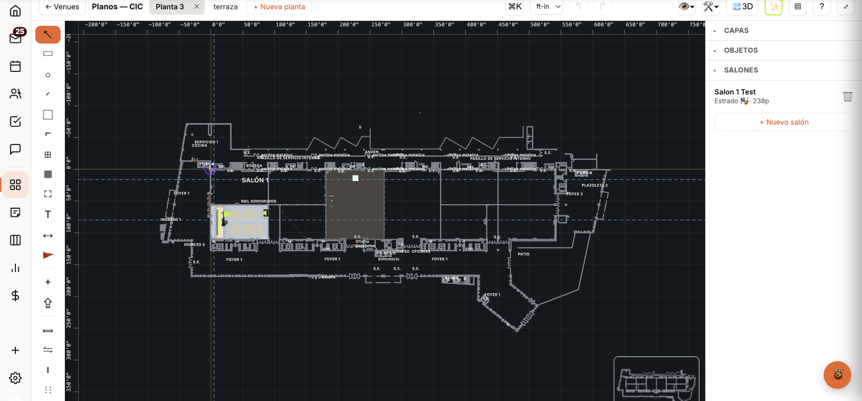The width and height of the screenshot is (862, 401).
Task: Click the opposing swap arrows tool
Action: 48,350
